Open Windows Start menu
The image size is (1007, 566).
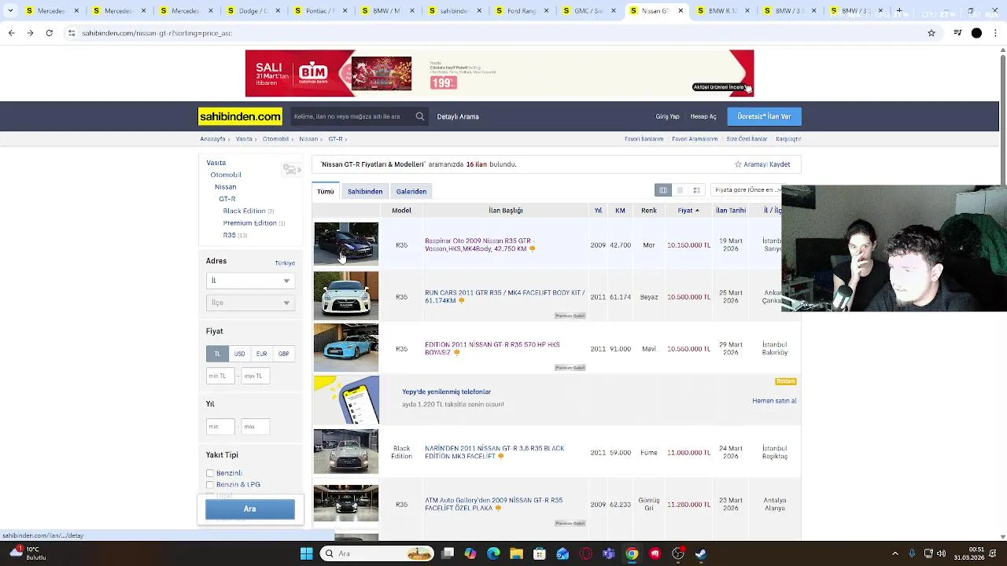(x=306, y=553)
